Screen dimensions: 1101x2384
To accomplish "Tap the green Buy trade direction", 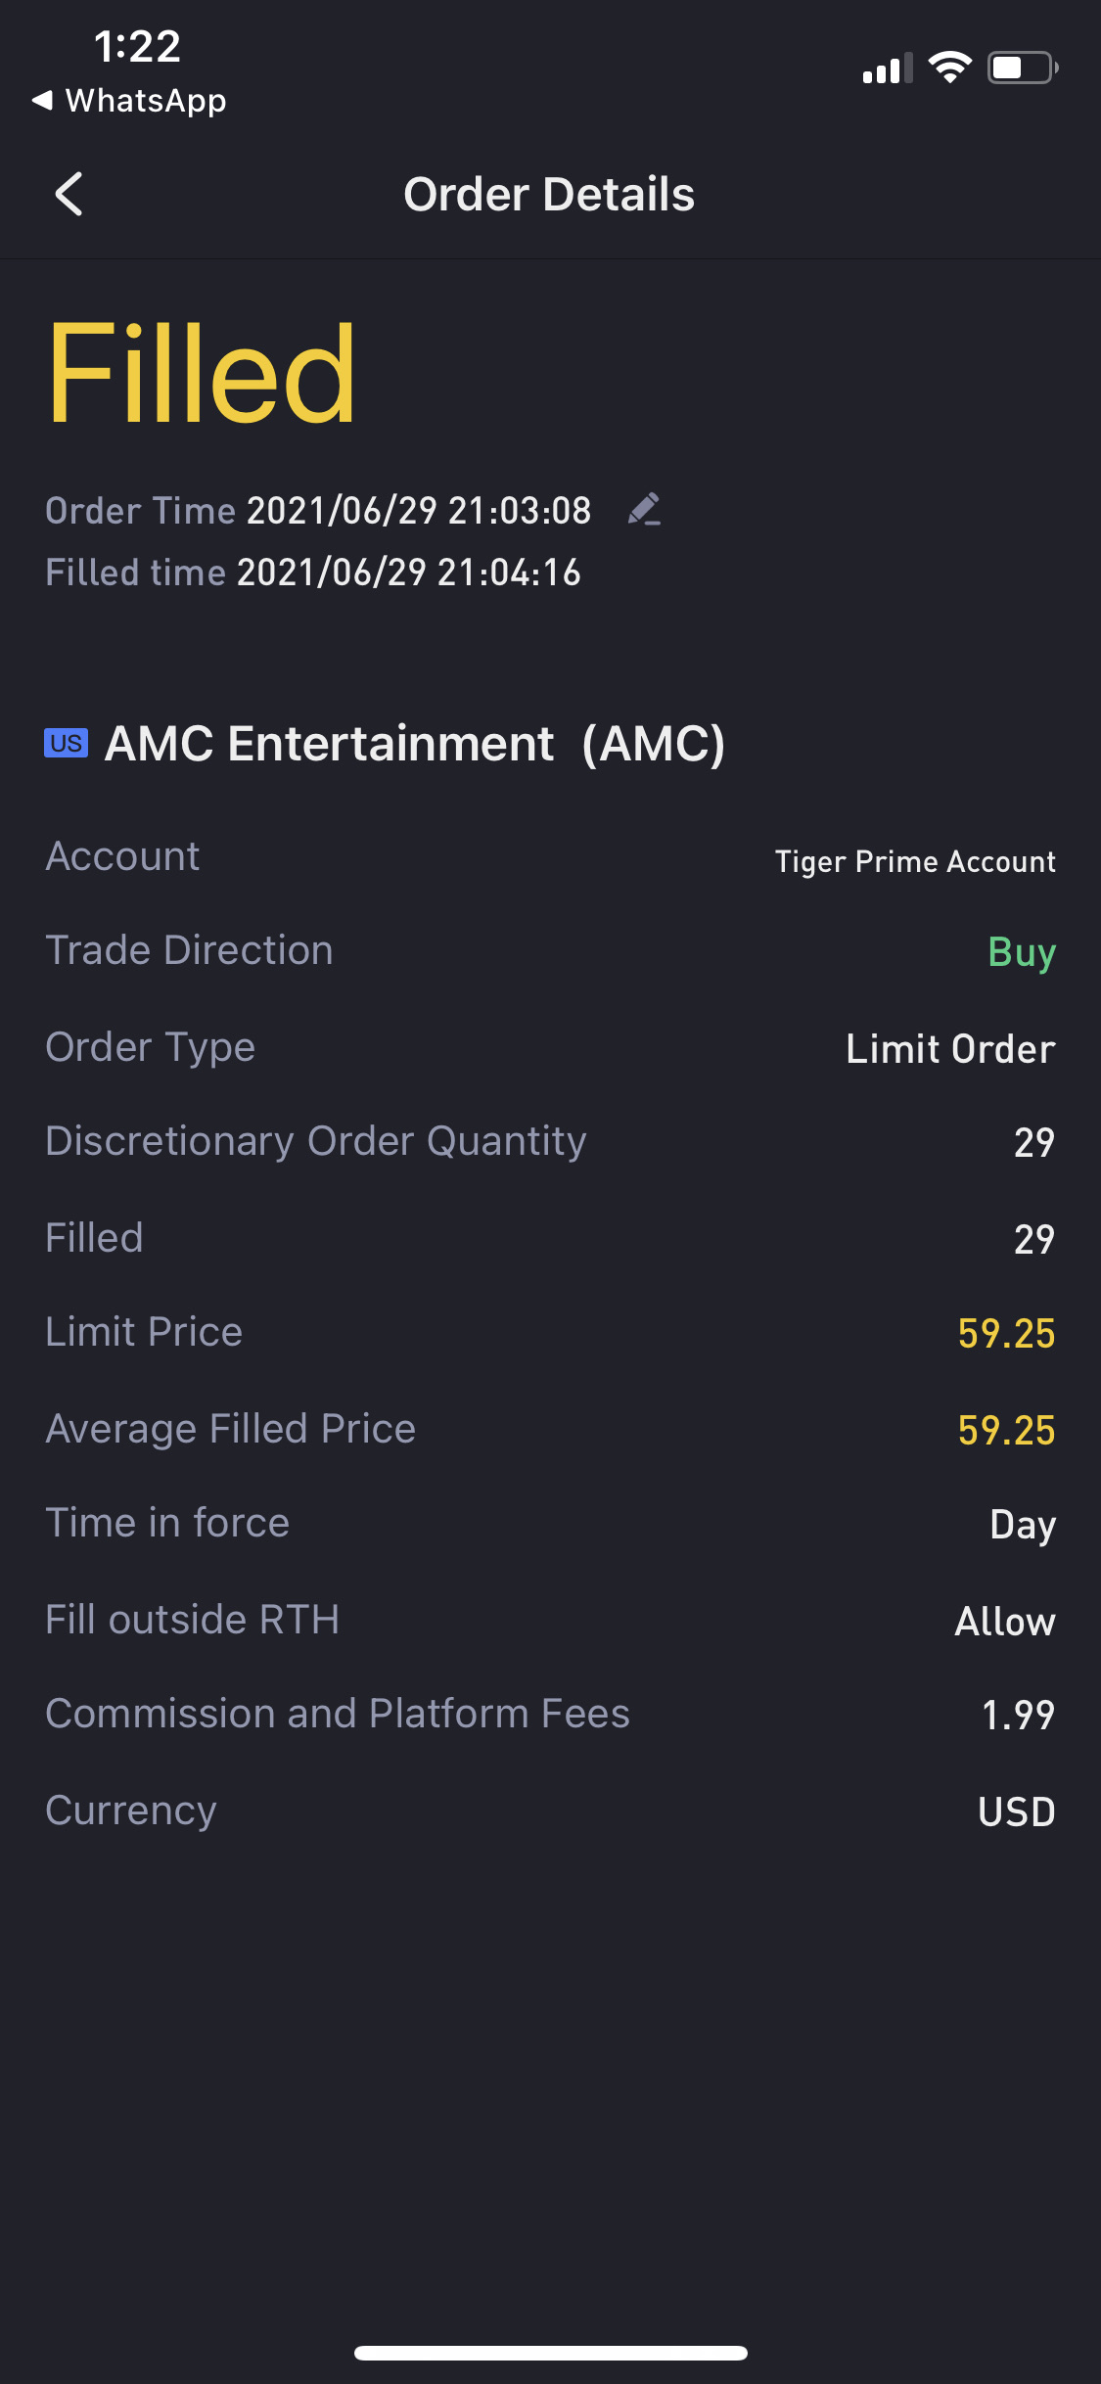I will (x=1021, y=952).
